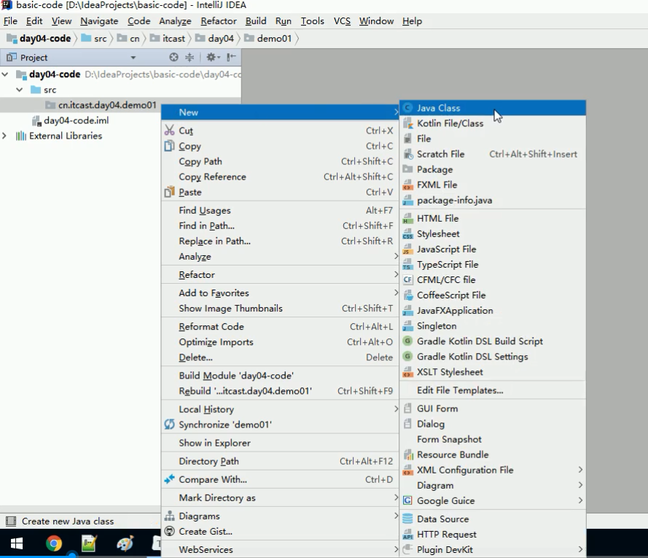
Task: Click the Package folder icon
Action: pos(407,168)
